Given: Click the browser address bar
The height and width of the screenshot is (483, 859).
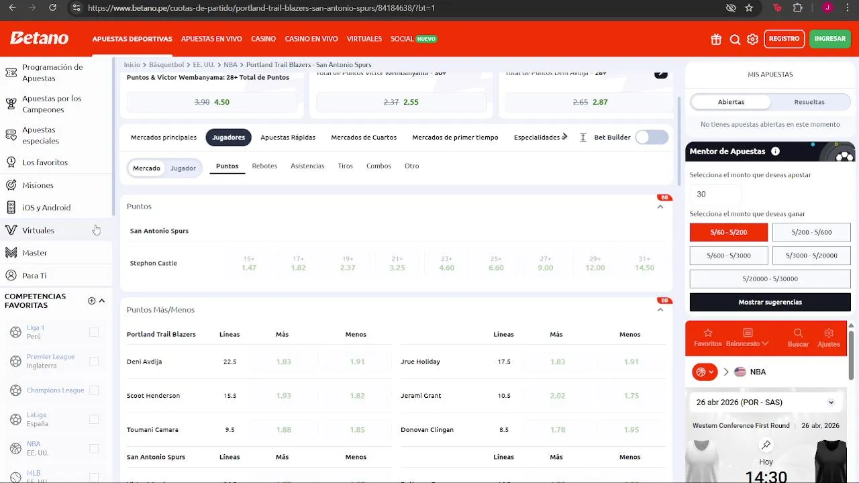Looking at the screenshot, I should (x=403, y=8).
